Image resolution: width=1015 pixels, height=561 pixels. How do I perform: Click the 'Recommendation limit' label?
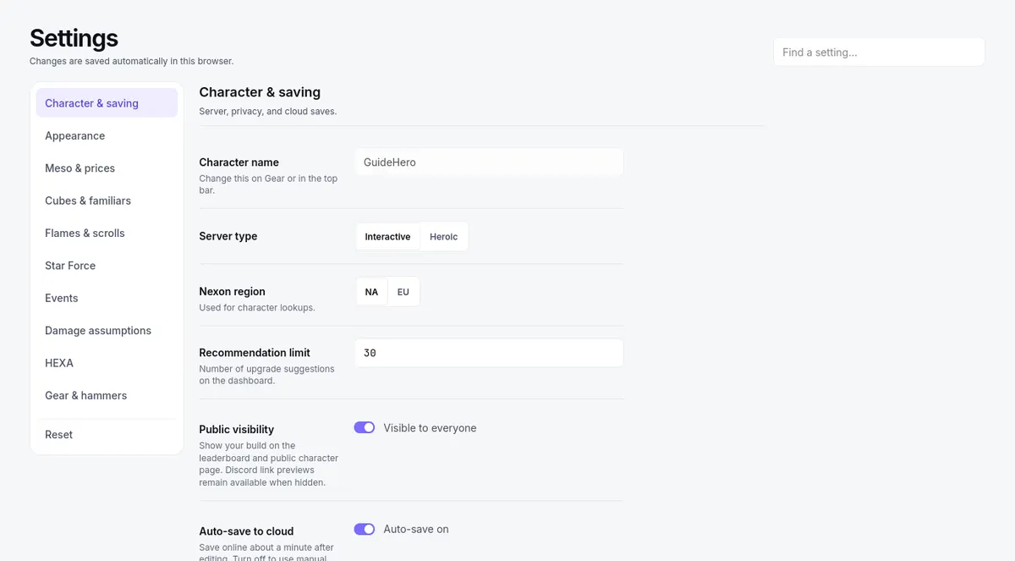(255, 352)
